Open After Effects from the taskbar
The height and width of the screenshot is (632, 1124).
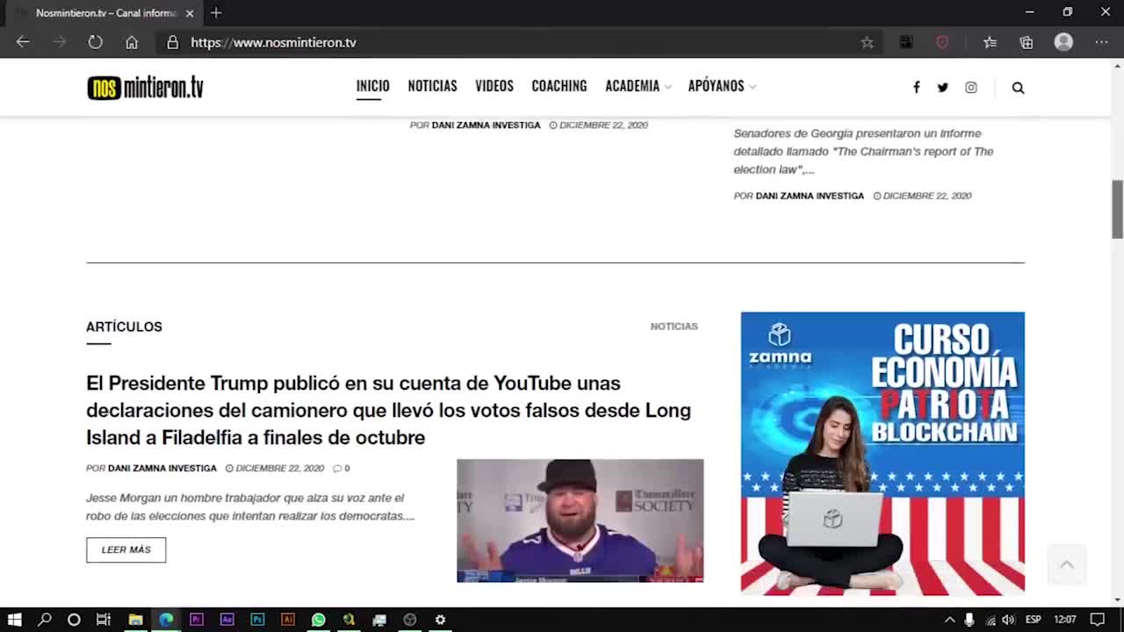tap(227, 619)
